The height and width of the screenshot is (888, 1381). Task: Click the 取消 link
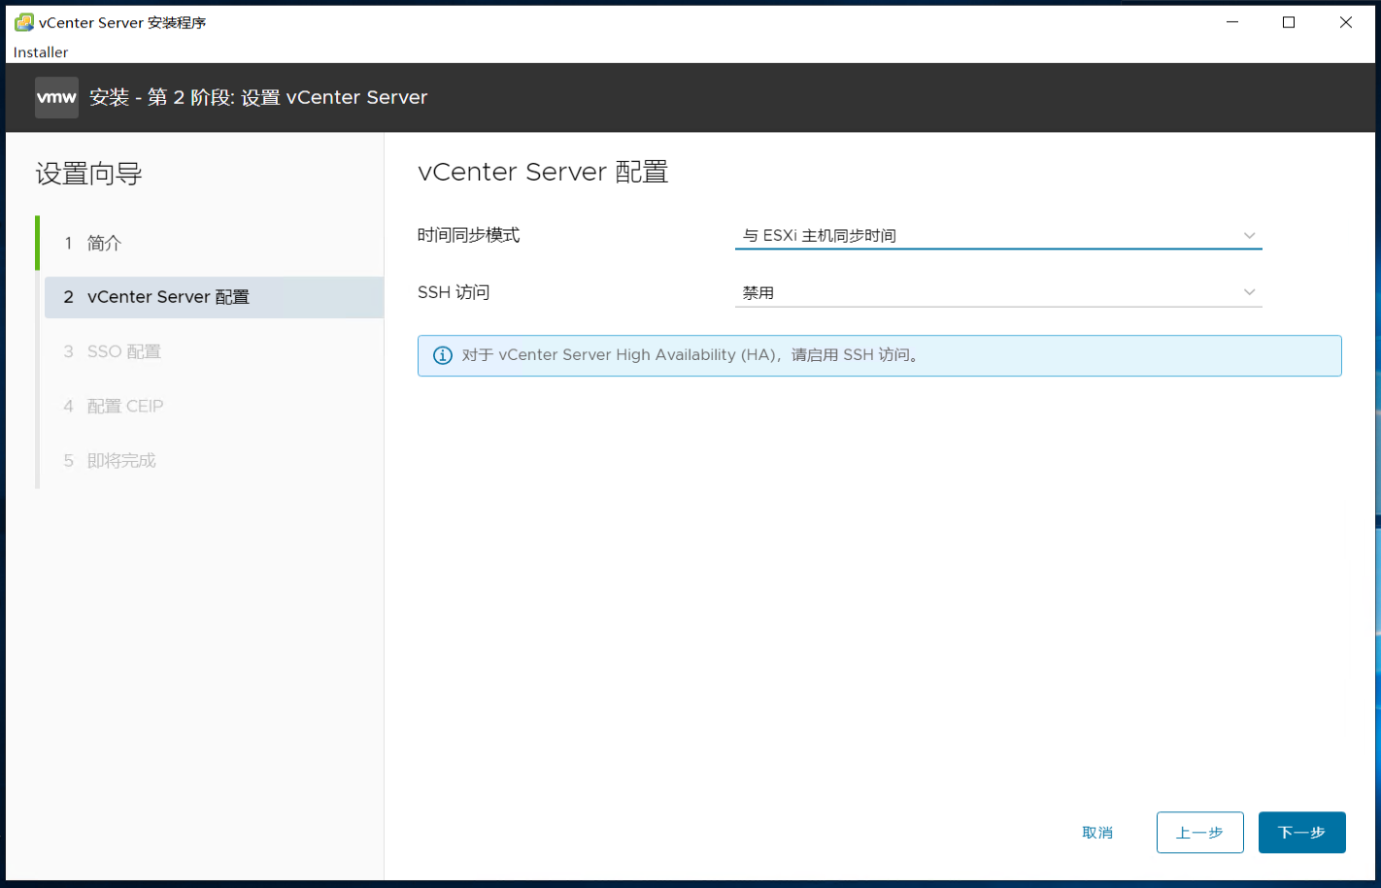pyautogui.click(x=1097, y=832)
